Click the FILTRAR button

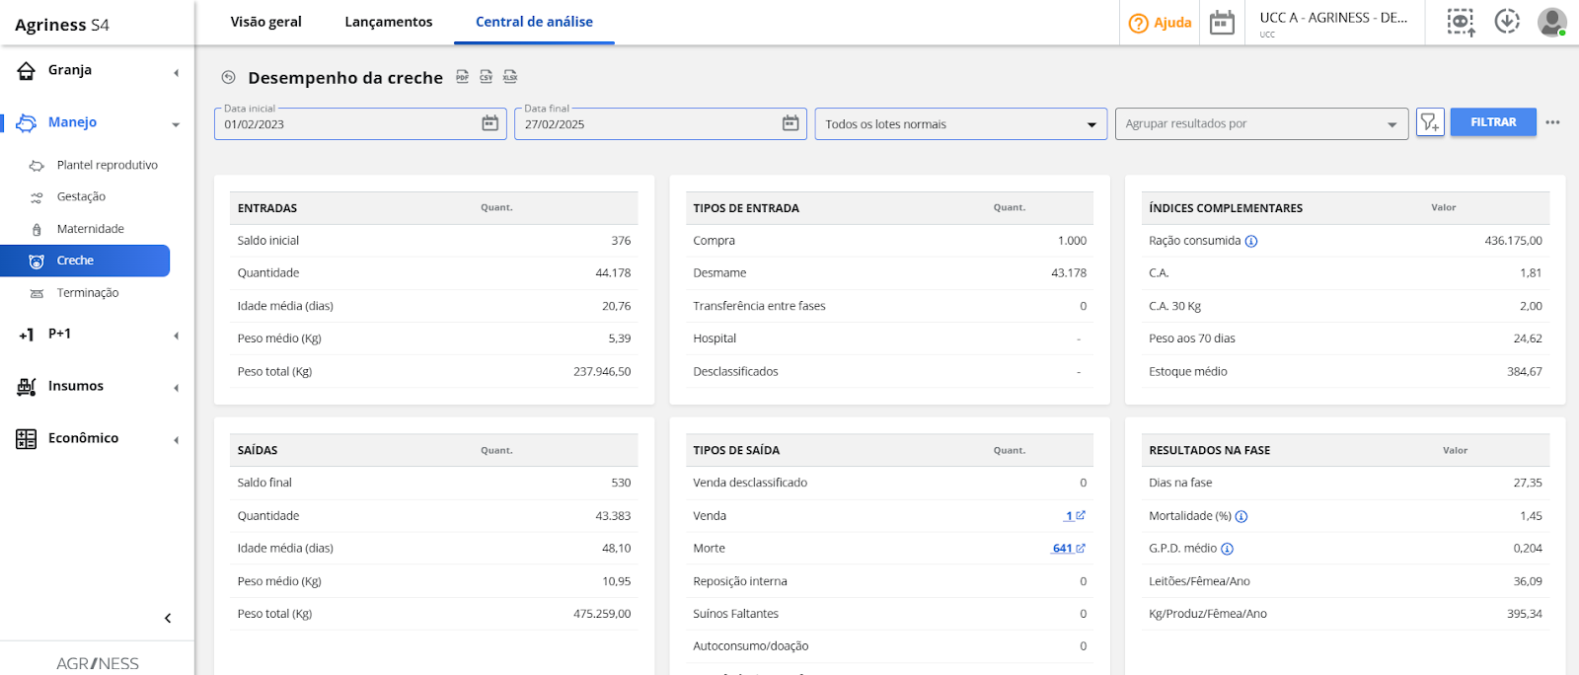coord(1493,122)
